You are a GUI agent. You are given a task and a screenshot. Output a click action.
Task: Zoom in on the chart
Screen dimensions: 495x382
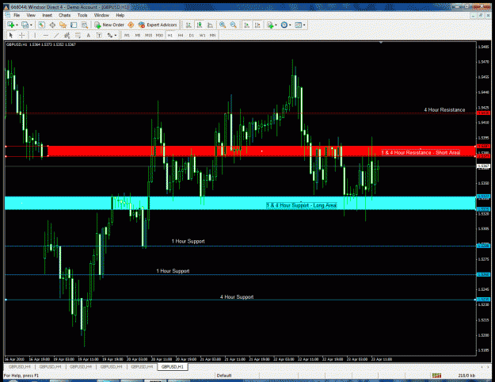(x=223, y=25)
